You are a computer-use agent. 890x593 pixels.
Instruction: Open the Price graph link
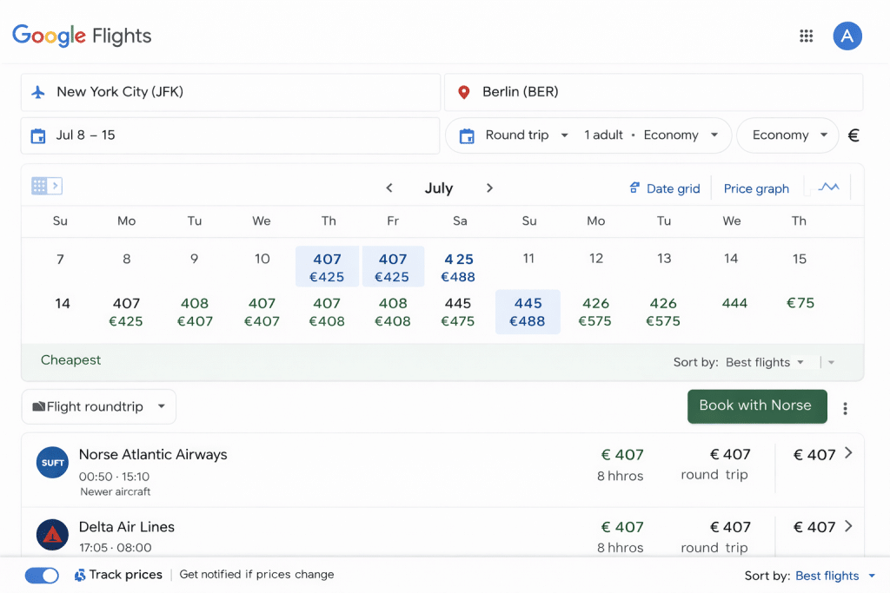click(x=756, y=188)
